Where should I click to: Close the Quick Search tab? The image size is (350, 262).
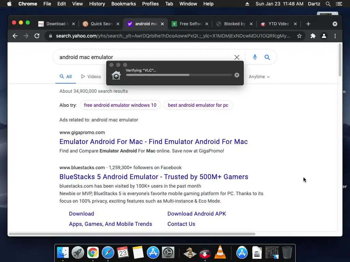118,24
